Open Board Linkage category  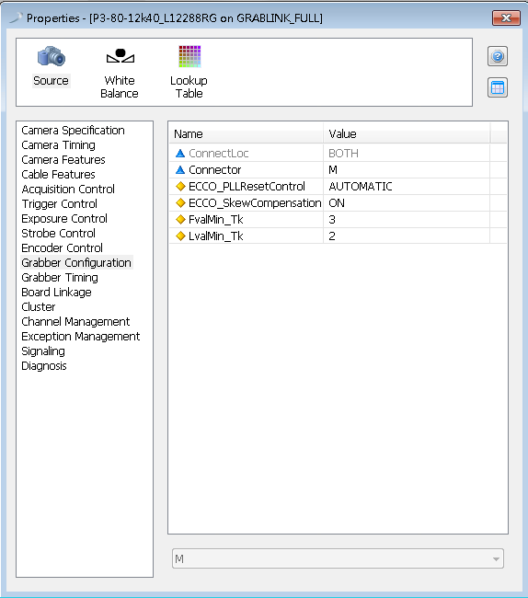[56, 293]
